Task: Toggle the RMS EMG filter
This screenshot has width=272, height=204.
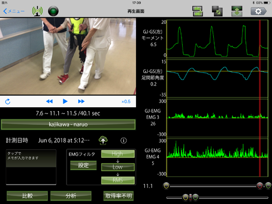Action: click(118, 180)
